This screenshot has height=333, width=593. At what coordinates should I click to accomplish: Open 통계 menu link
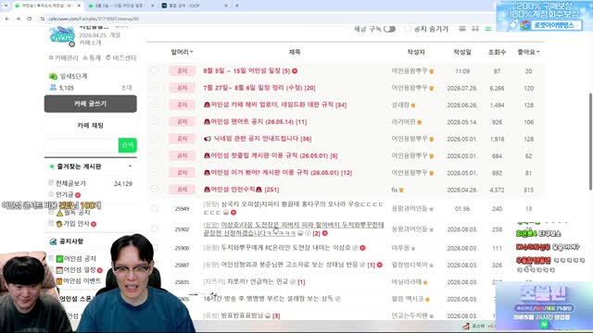[92, 57]
